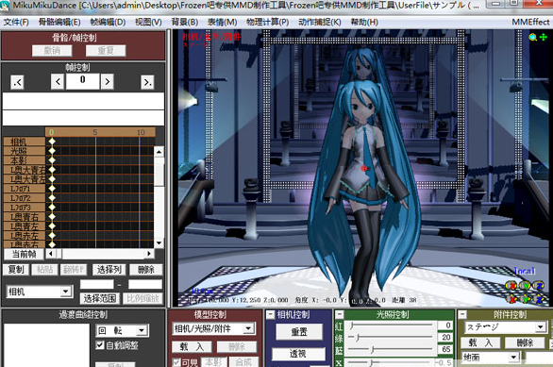Step forward one frame with > arrow
553x367 pixels.
(x=108, y=82)
